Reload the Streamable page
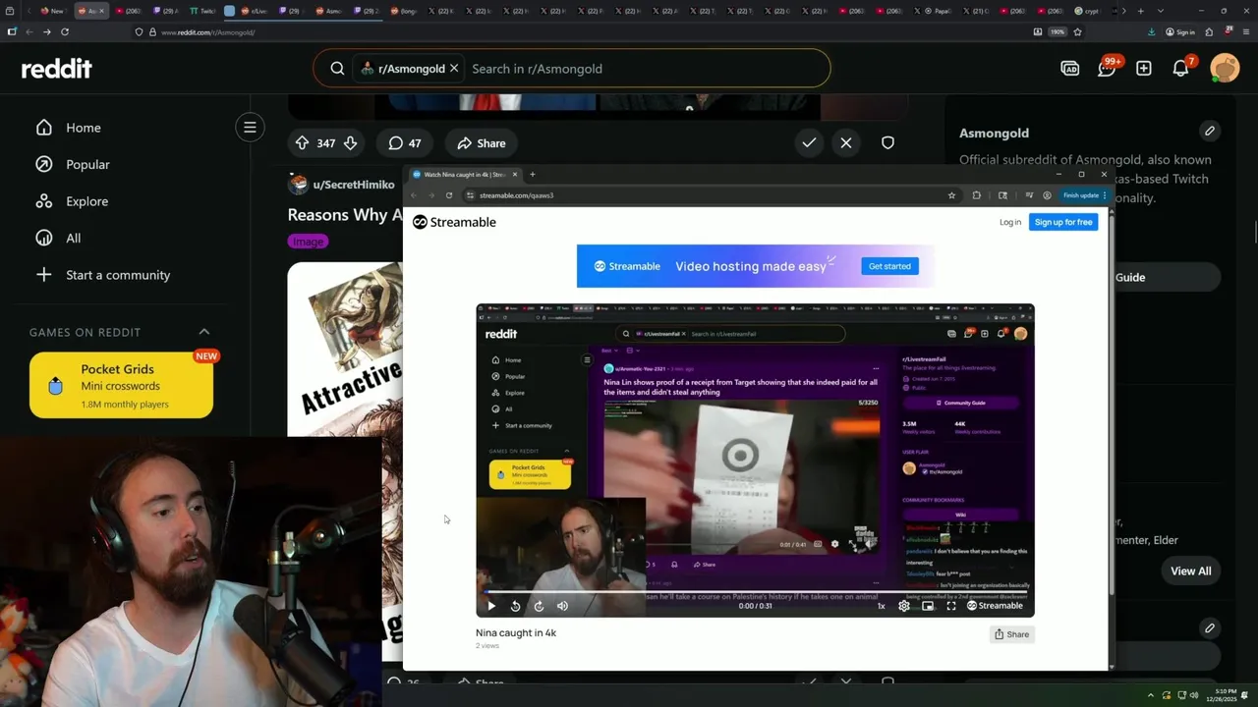Viewport: 1258px width, 707px height. [449, 195]
